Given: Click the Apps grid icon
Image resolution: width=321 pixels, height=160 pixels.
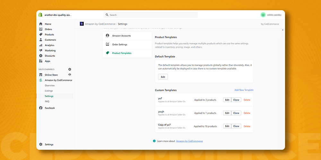Looking at the screenshot, I should point(41,61).
